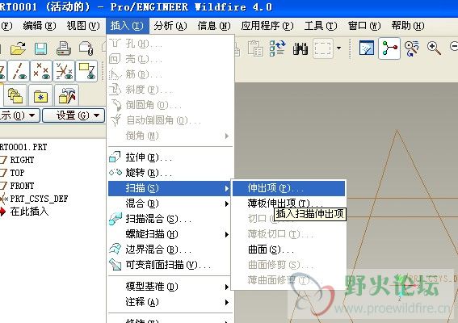The height and width of the screenshot is (323, 458).
Task: Open the 设置(G) dropdown
Action: pyautogui.click(x=74, y=115)
